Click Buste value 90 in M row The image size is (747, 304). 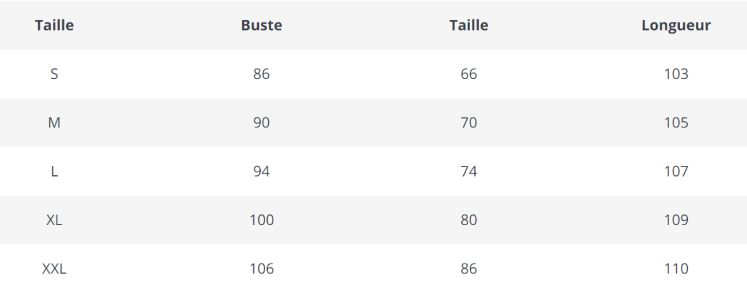261,122
